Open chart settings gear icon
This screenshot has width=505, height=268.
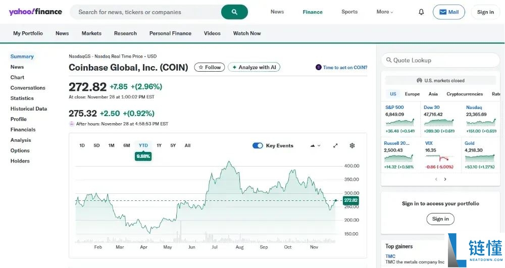[352, 145]
